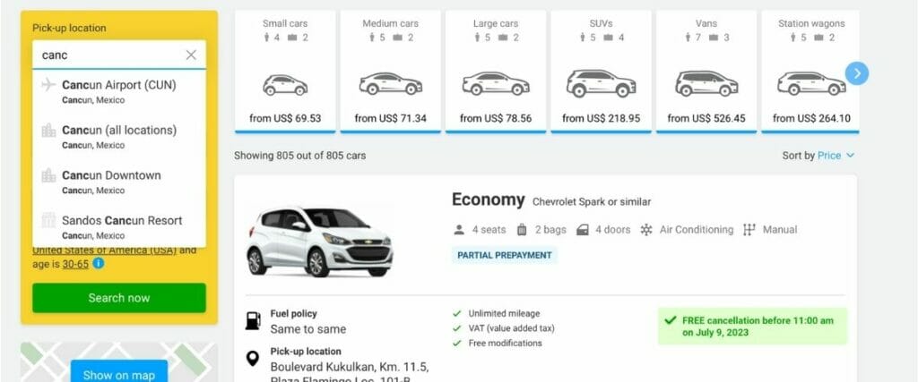Click the building icon beside Cancun Downtown
The width and height of the screenshot is (918, 382).
[48, 175]
